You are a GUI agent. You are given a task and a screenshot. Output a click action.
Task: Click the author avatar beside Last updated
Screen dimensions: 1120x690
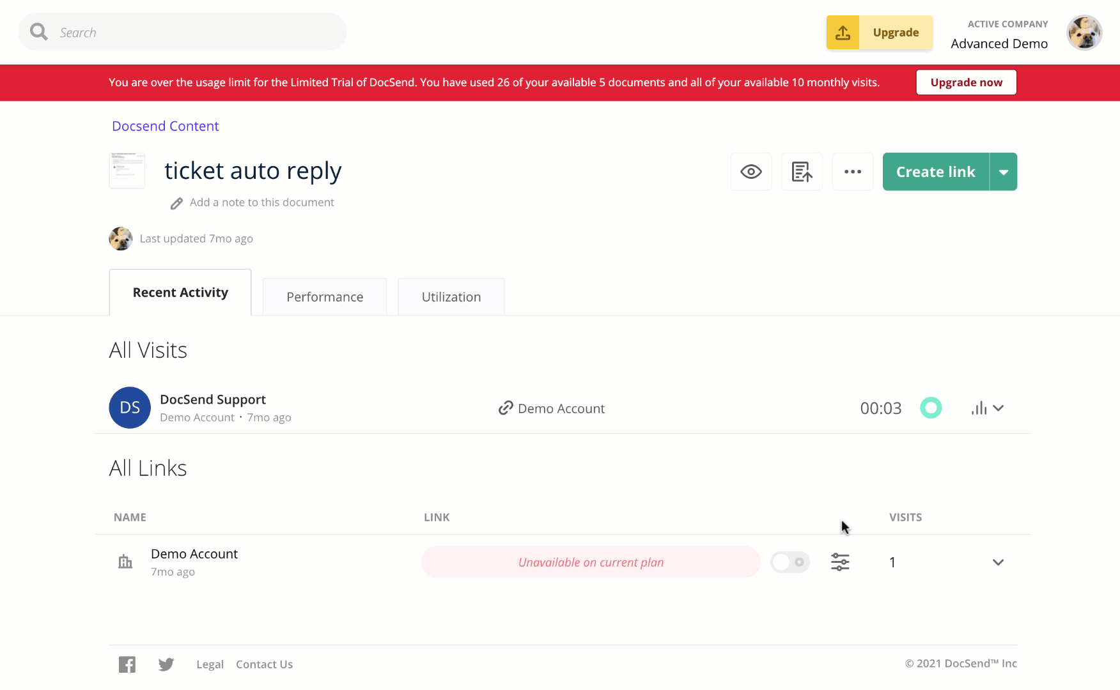point(121,239)
